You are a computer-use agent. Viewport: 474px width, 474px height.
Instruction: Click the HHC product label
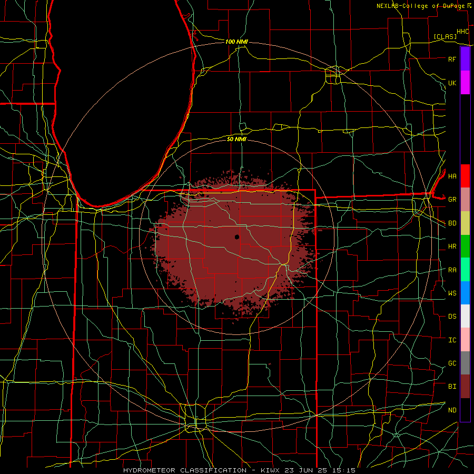tap(462, 32)
